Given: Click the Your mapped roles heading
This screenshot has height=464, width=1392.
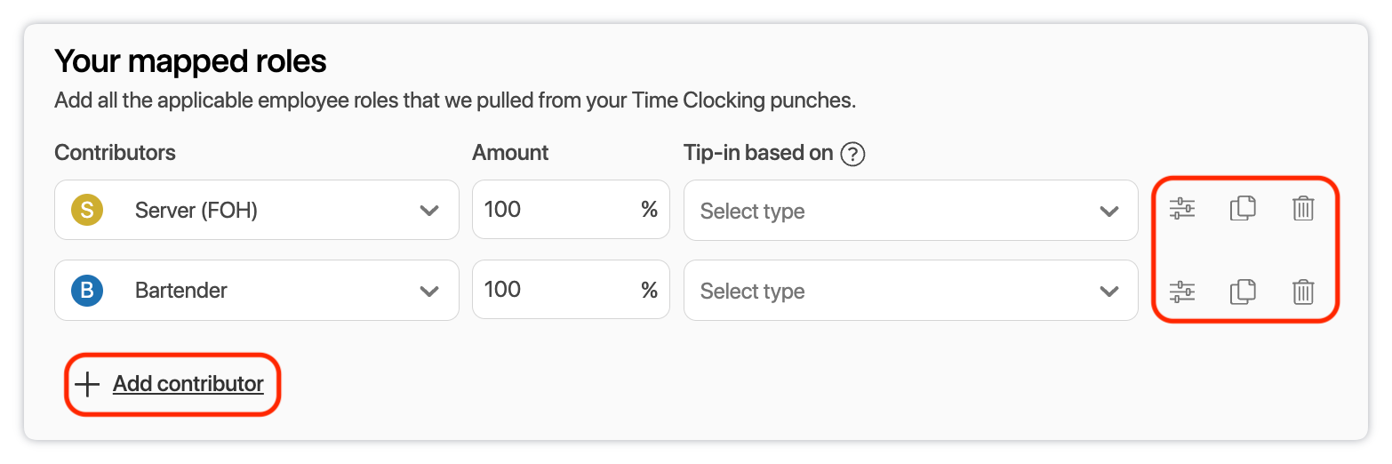Looking at the screenshot, I should coord(190,61).
